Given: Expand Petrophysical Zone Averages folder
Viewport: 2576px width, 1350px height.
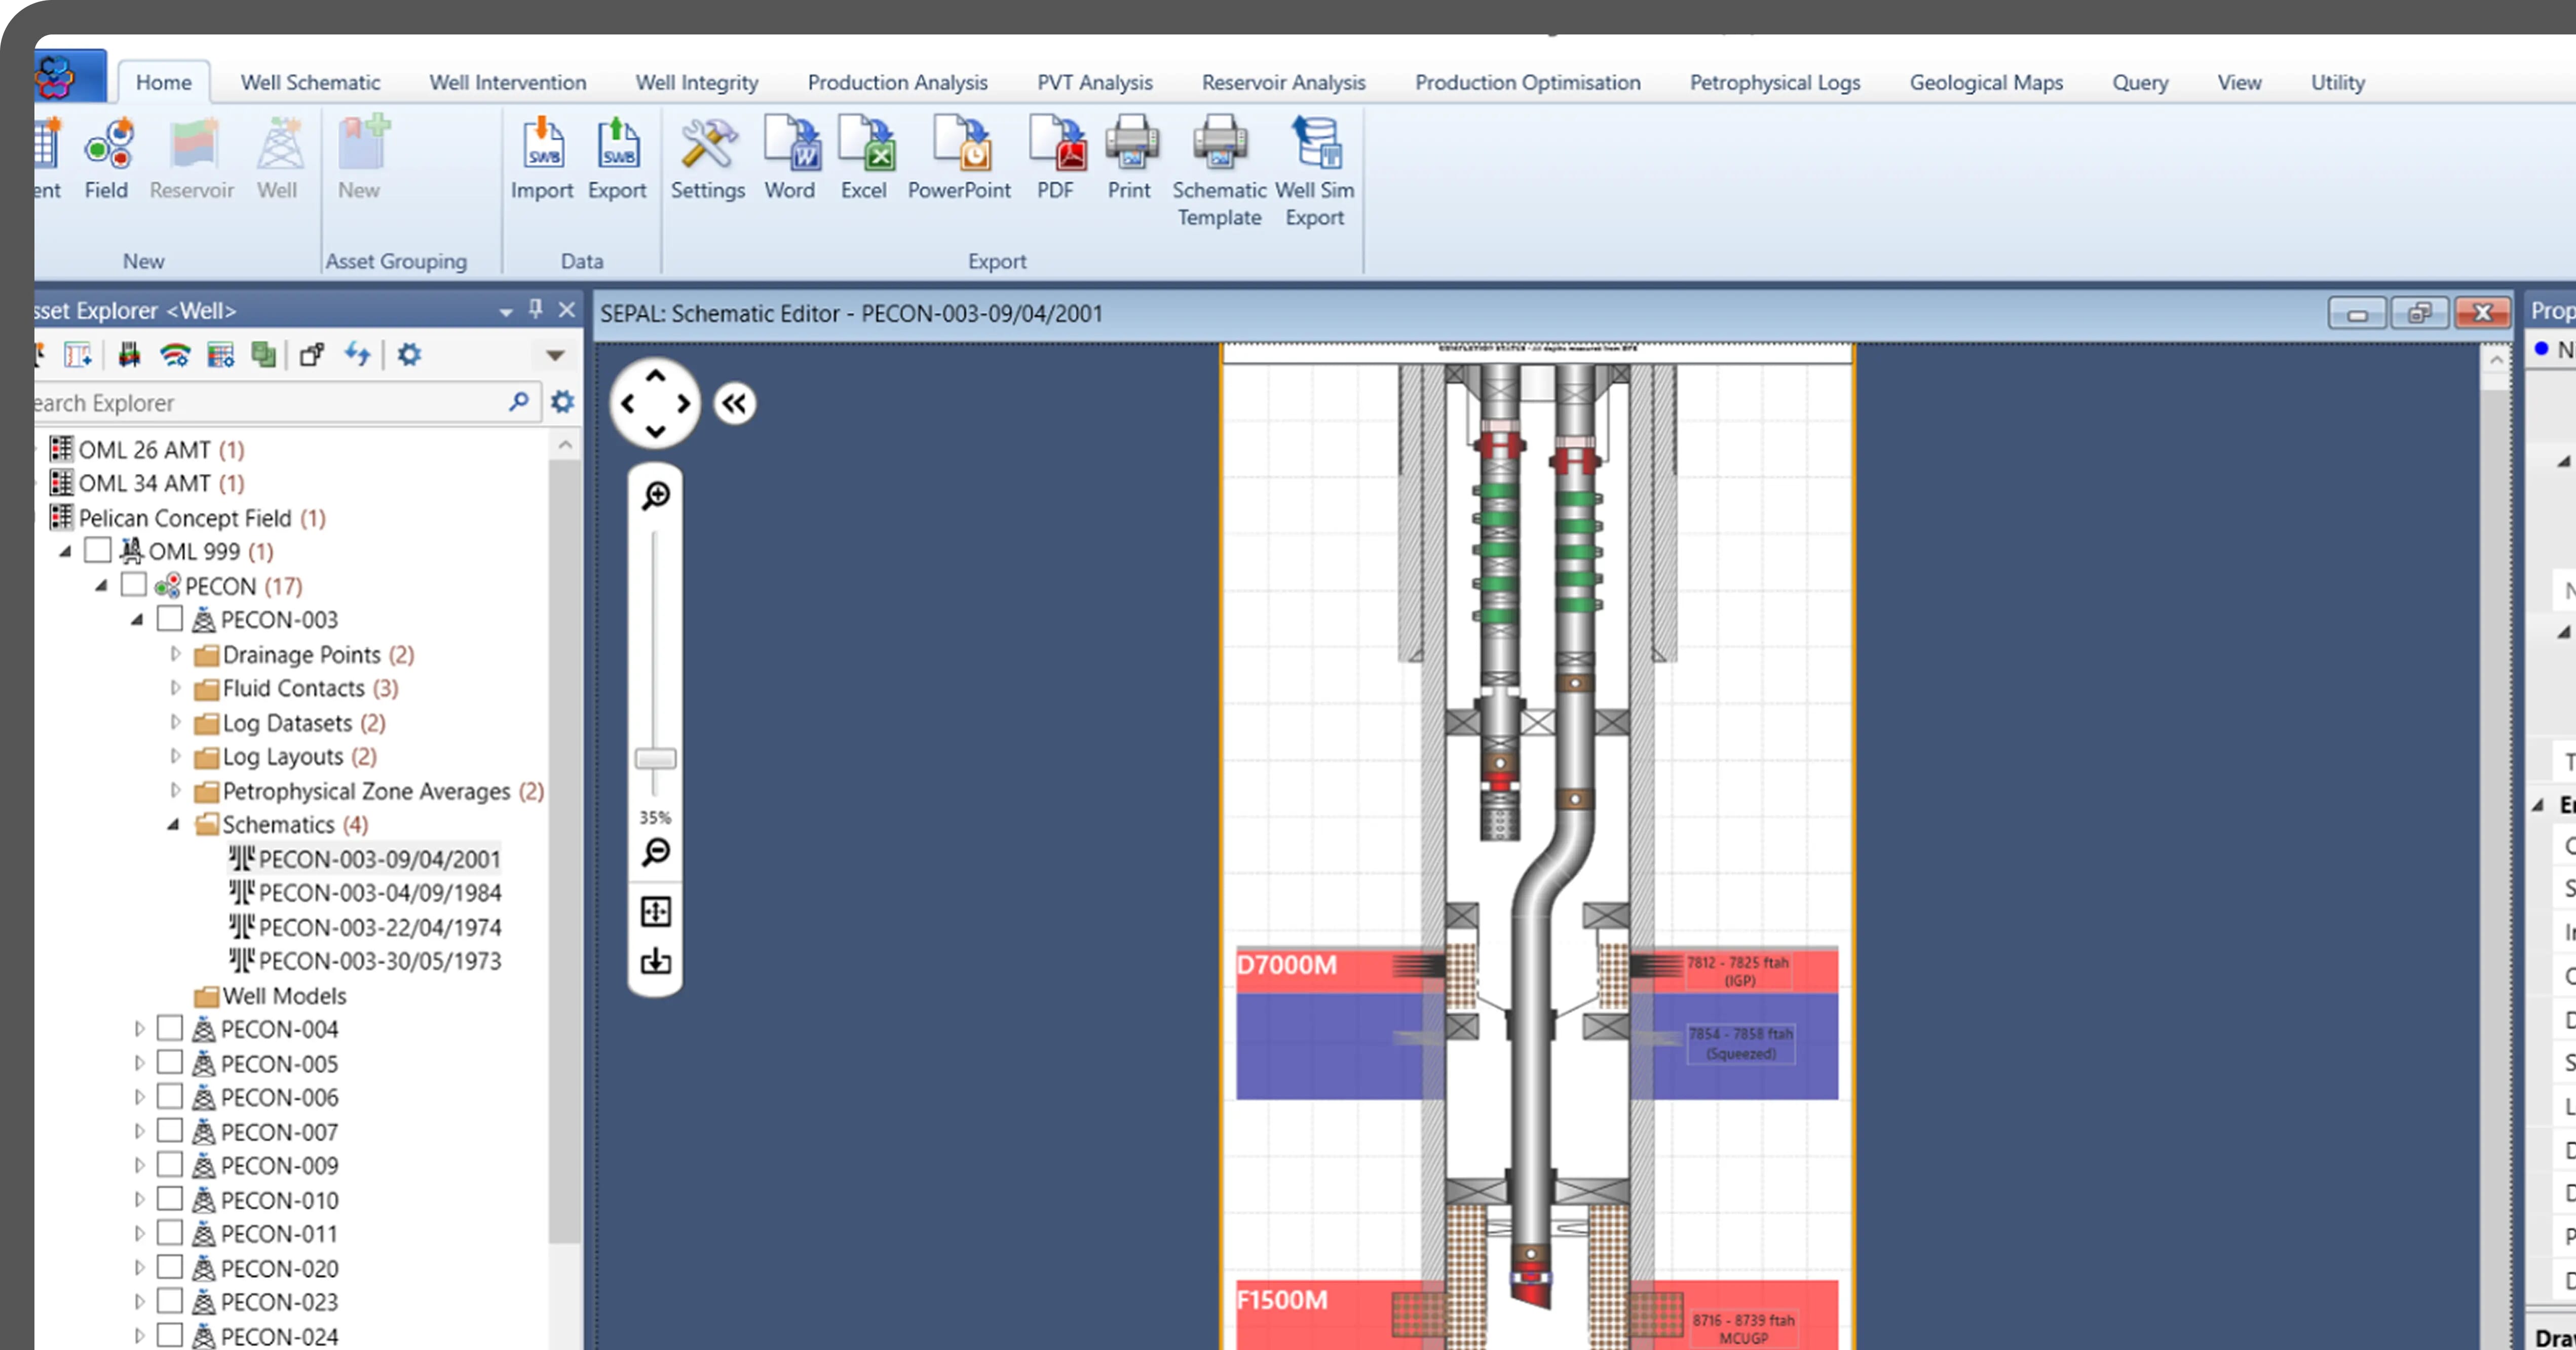Looking at the screenshot, I should 176,790.
